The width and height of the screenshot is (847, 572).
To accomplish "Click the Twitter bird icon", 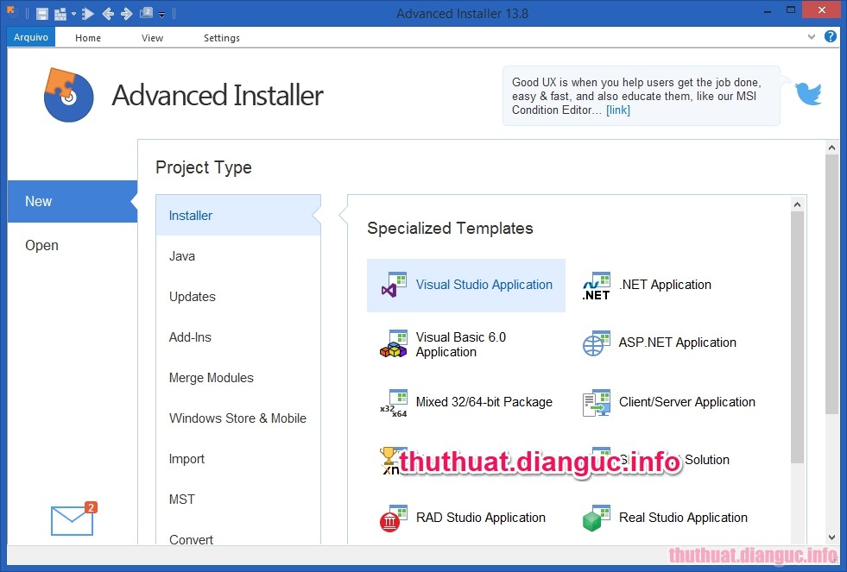I will 808,93.
